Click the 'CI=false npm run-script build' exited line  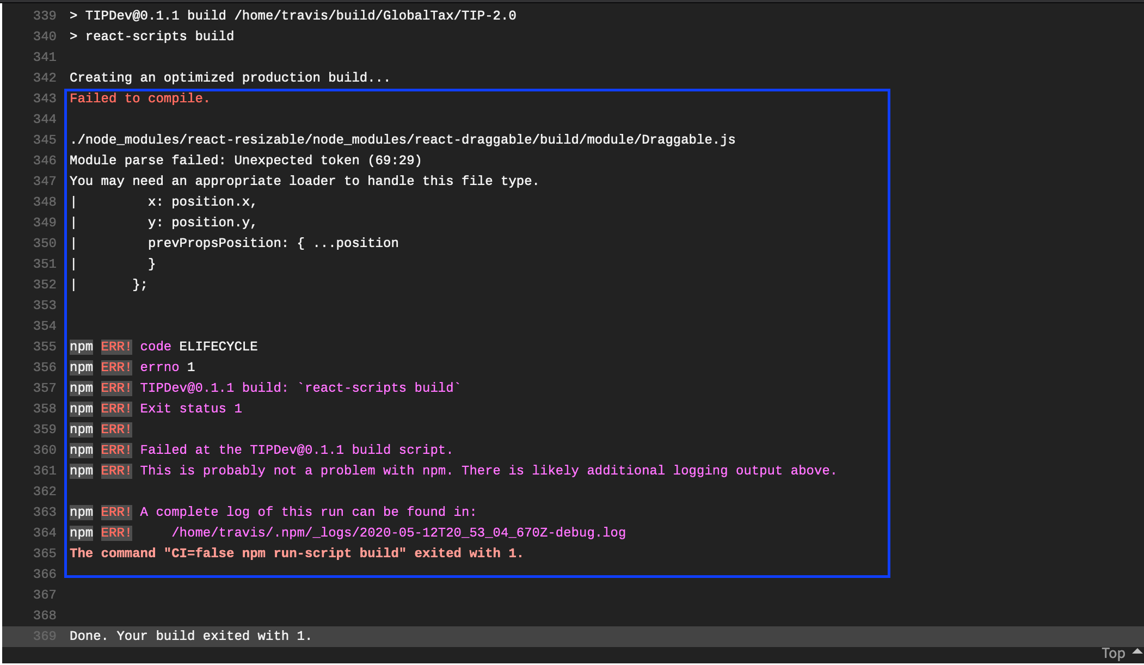coord(296,553)
